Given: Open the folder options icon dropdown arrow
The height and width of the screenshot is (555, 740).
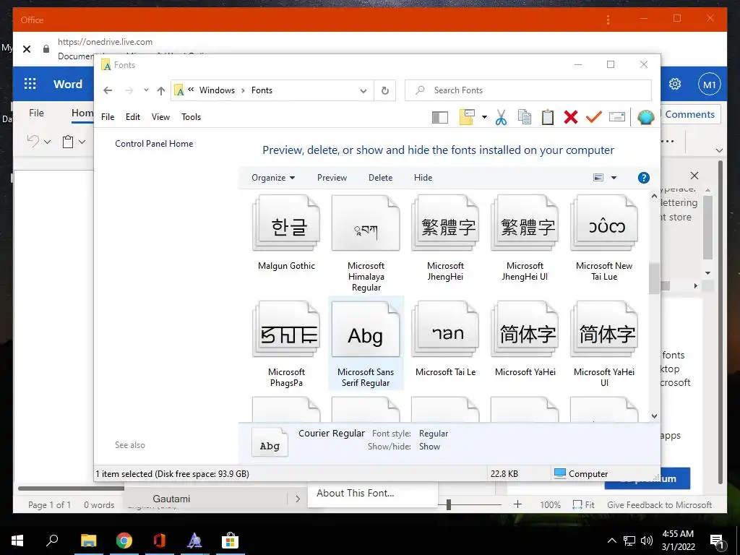Looking at the screenshot, I should 484,116.
